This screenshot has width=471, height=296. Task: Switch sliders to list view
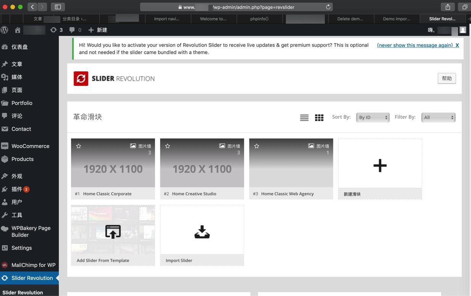tap(304, 117)
